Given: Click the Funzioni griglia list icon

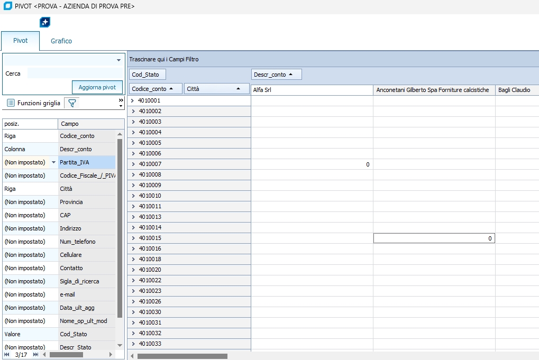Looking at the screenshot, I should 11,103.
